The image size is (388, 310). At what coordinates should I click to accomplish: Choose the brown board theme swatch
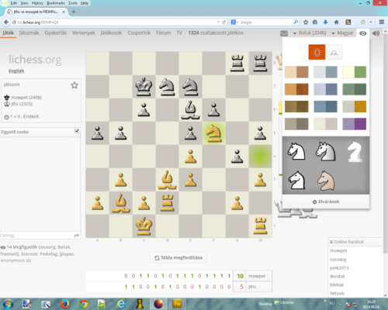pos(296,72)
